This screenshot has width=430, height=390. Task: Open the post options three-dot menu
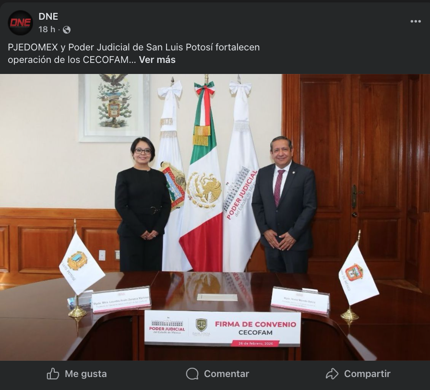pyautogui.click(x=416, y=22)
